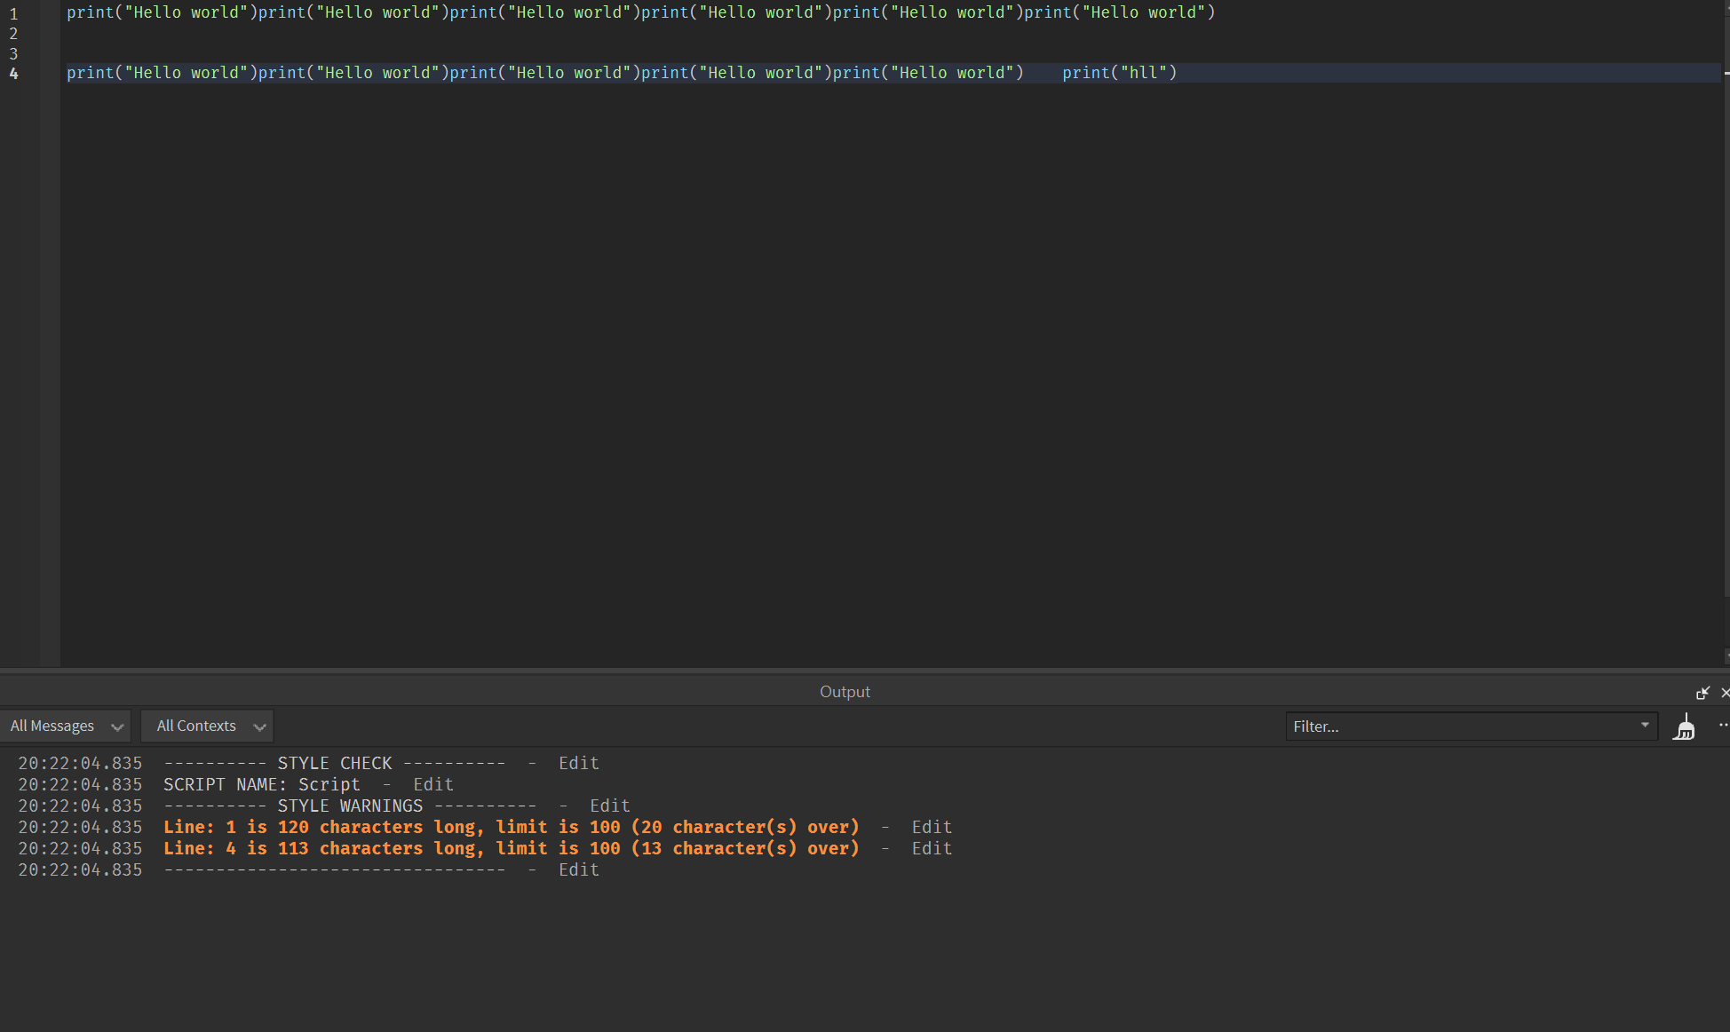The width and height of the screenshot is (1730, 1032).
Task: Click line number 4 in the editor gutter
Action: tap(13, 74)
